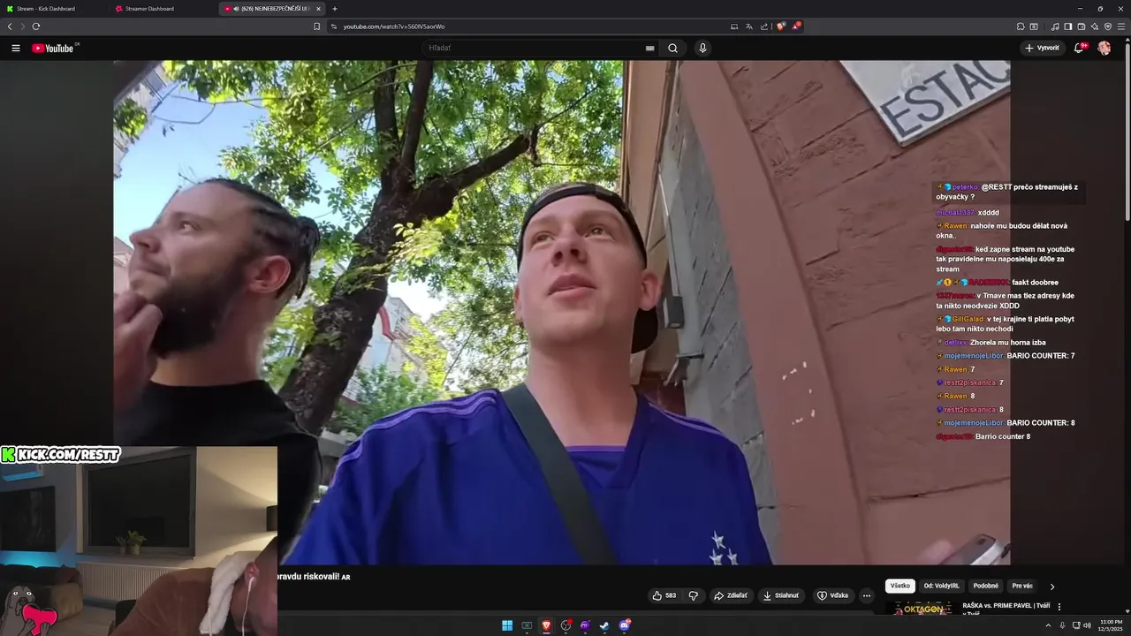Viewport: 1131px width, 636px height.
Task: Open Brave Shields lion icon
Action: pyautogui.click(x=780, y=26)
